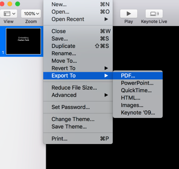This screenshot has height=169, width=179.
Task: Open the 100% Zoom dropdown
Action: click(31, 14)
